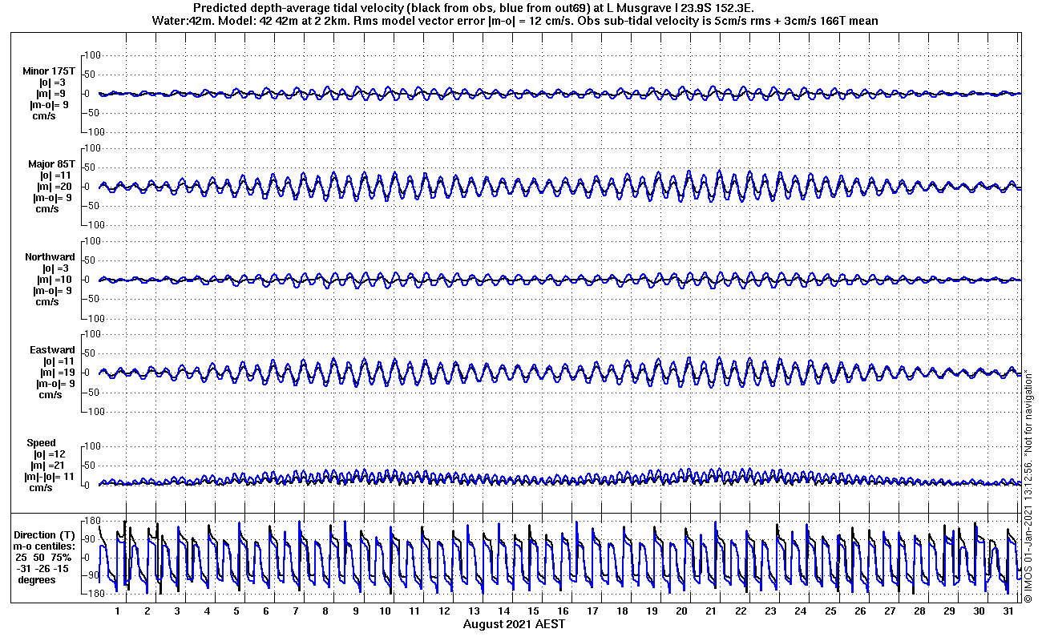Click the '100' y-axis label of Minor panel
Viewport: 1042px width, 641px height.
tap(91, 55)
